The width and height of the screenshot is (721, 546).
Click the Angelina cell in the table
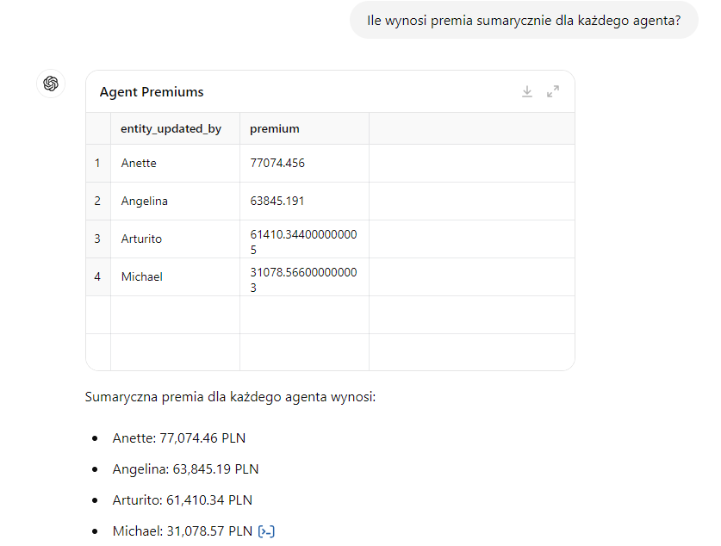tap(145, 201)
